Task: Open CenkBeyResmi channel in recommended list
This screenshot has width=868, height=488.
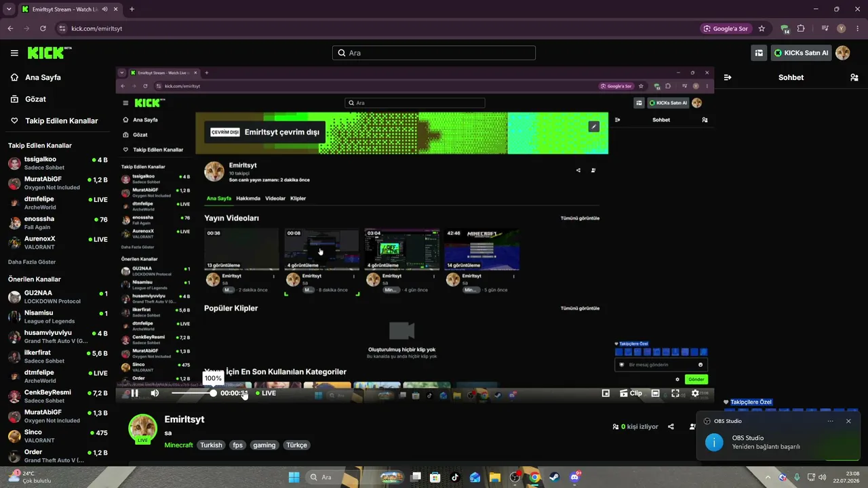Action: (x=58, y=396)
